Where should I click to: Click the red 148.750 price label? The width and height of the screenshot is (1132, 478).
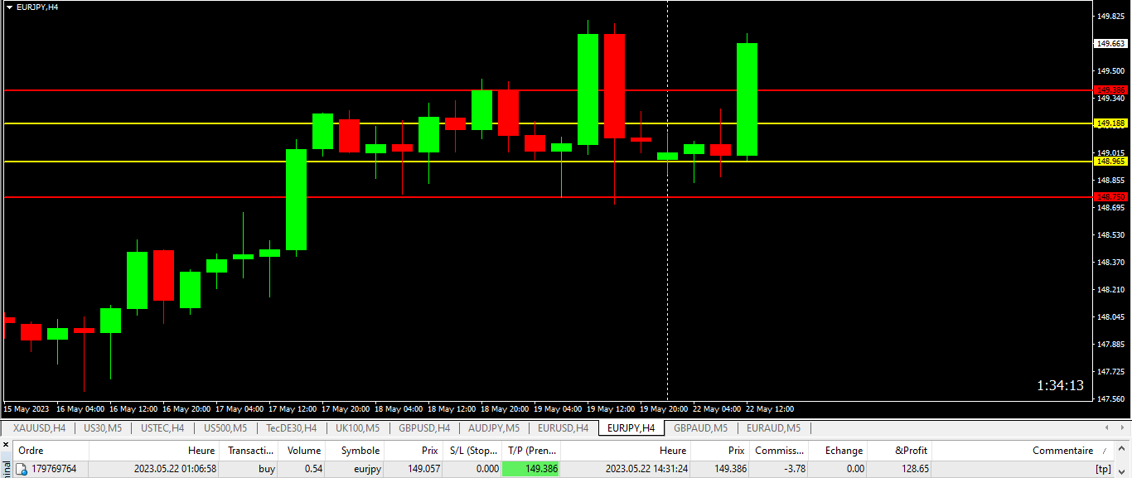(1110, 197)
